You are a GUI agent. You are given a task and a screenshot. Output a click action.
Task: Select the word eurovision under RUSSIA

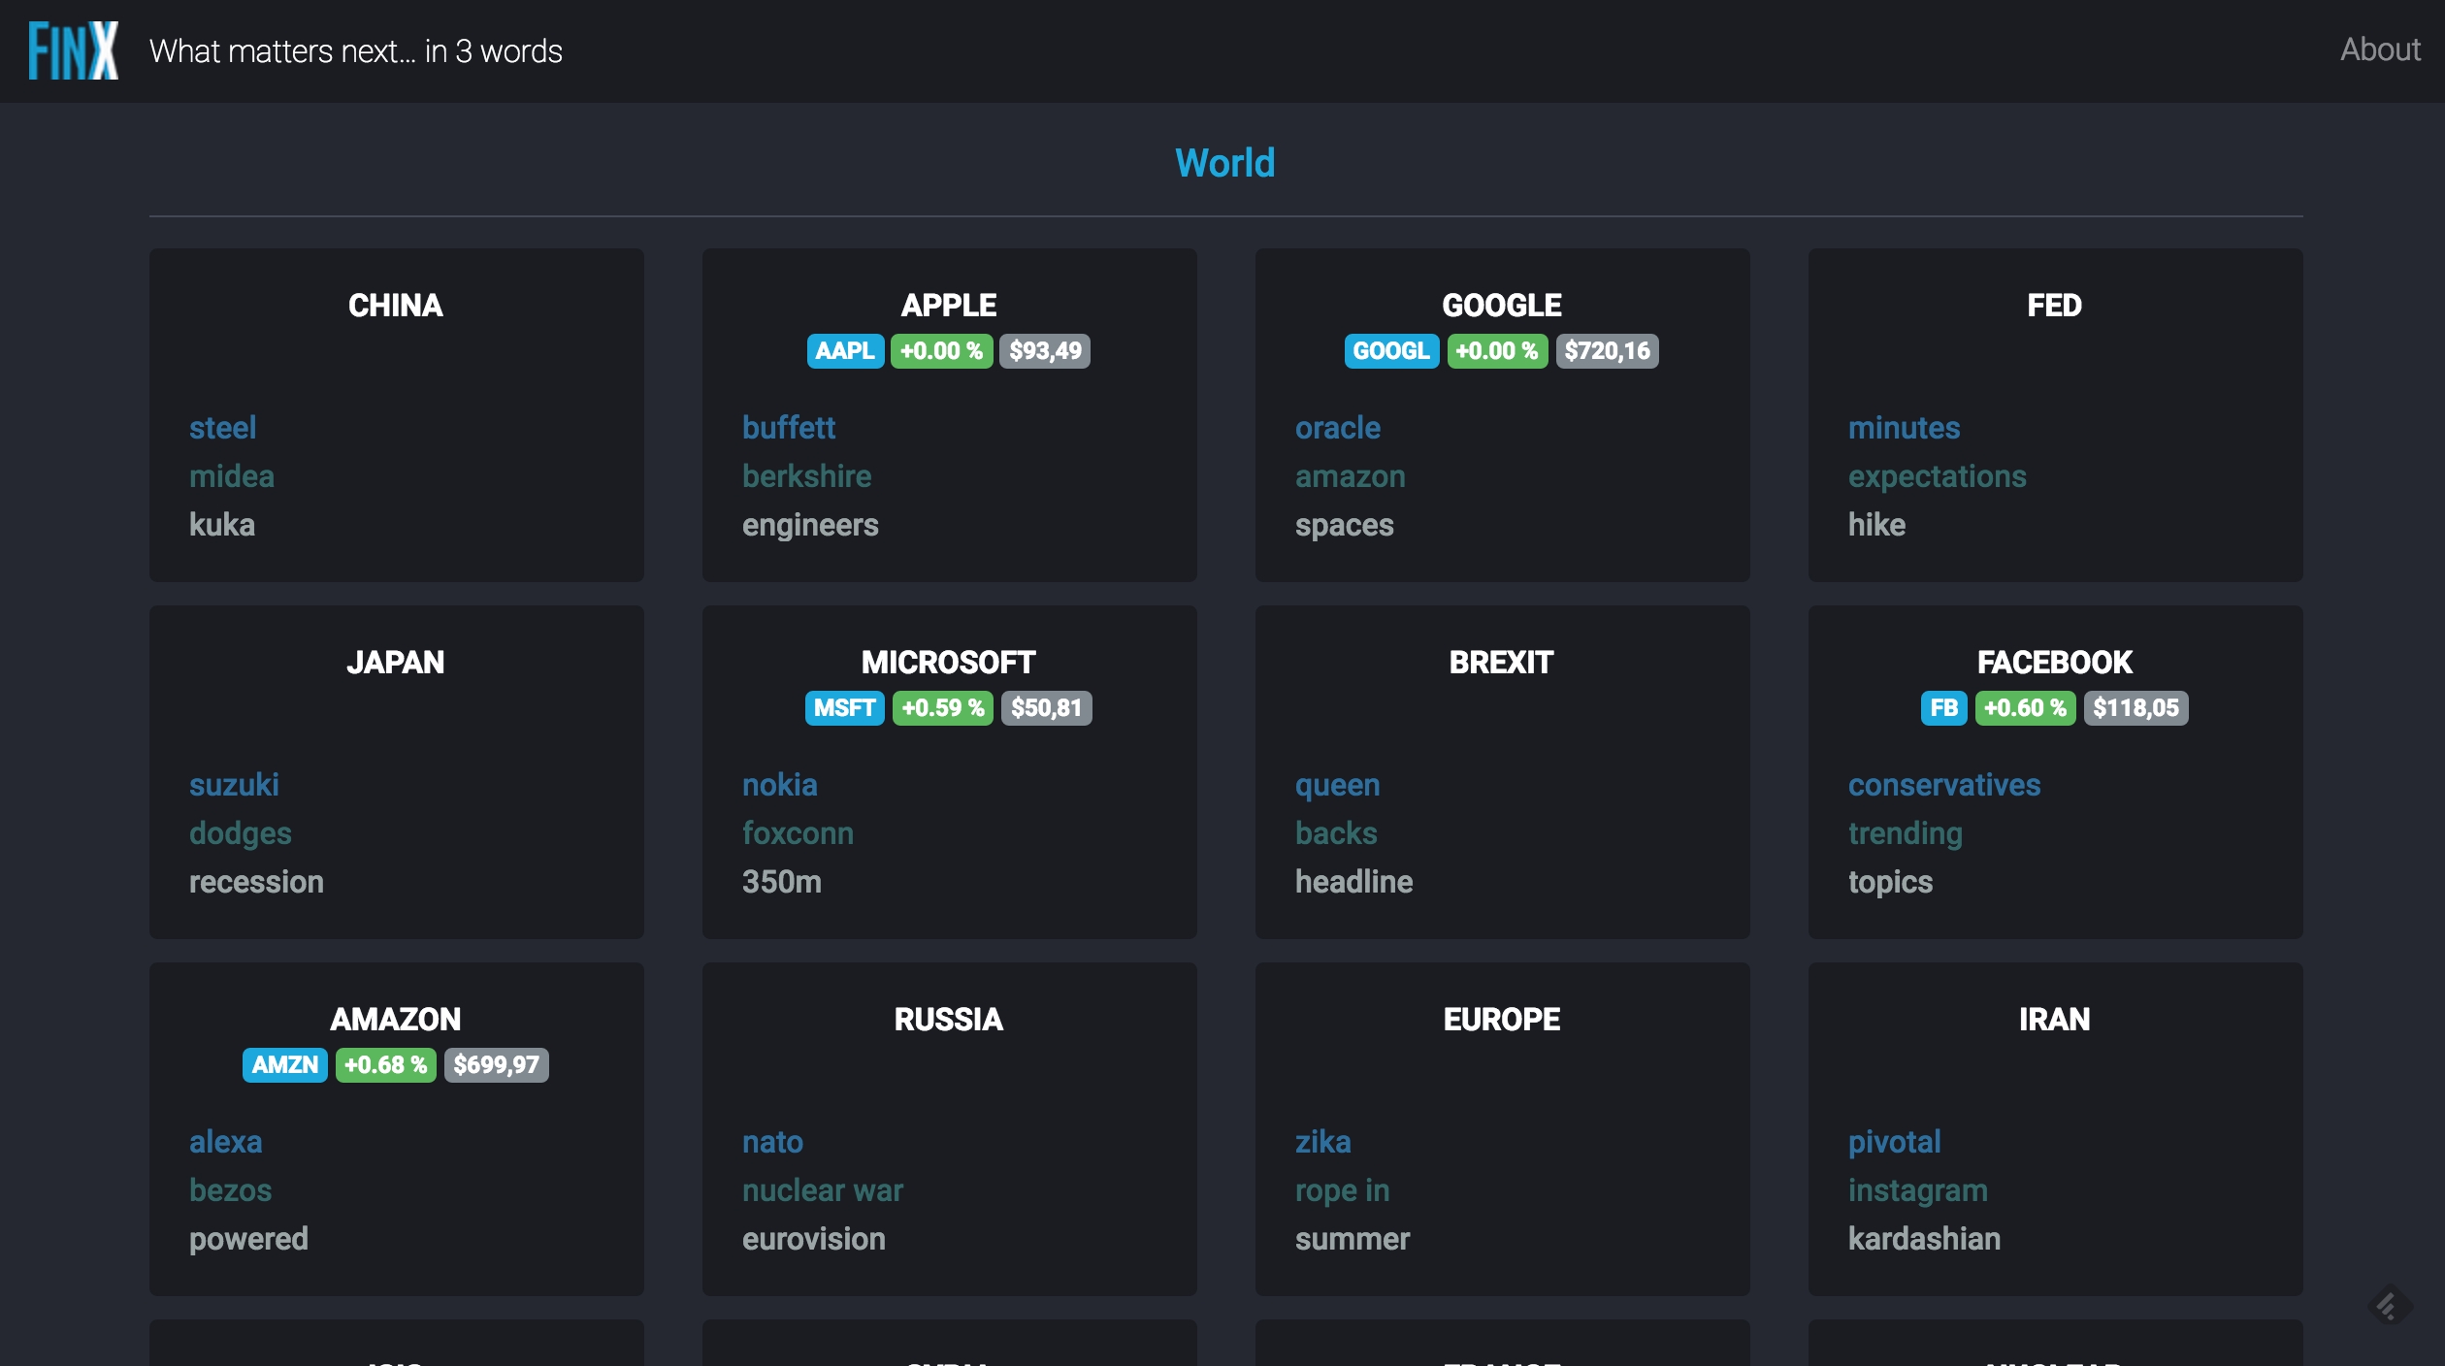(814, 1239)
